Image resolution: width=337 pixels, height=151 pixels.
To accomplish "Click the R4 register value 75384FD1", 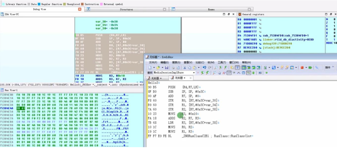I will (x=250, y=36).
